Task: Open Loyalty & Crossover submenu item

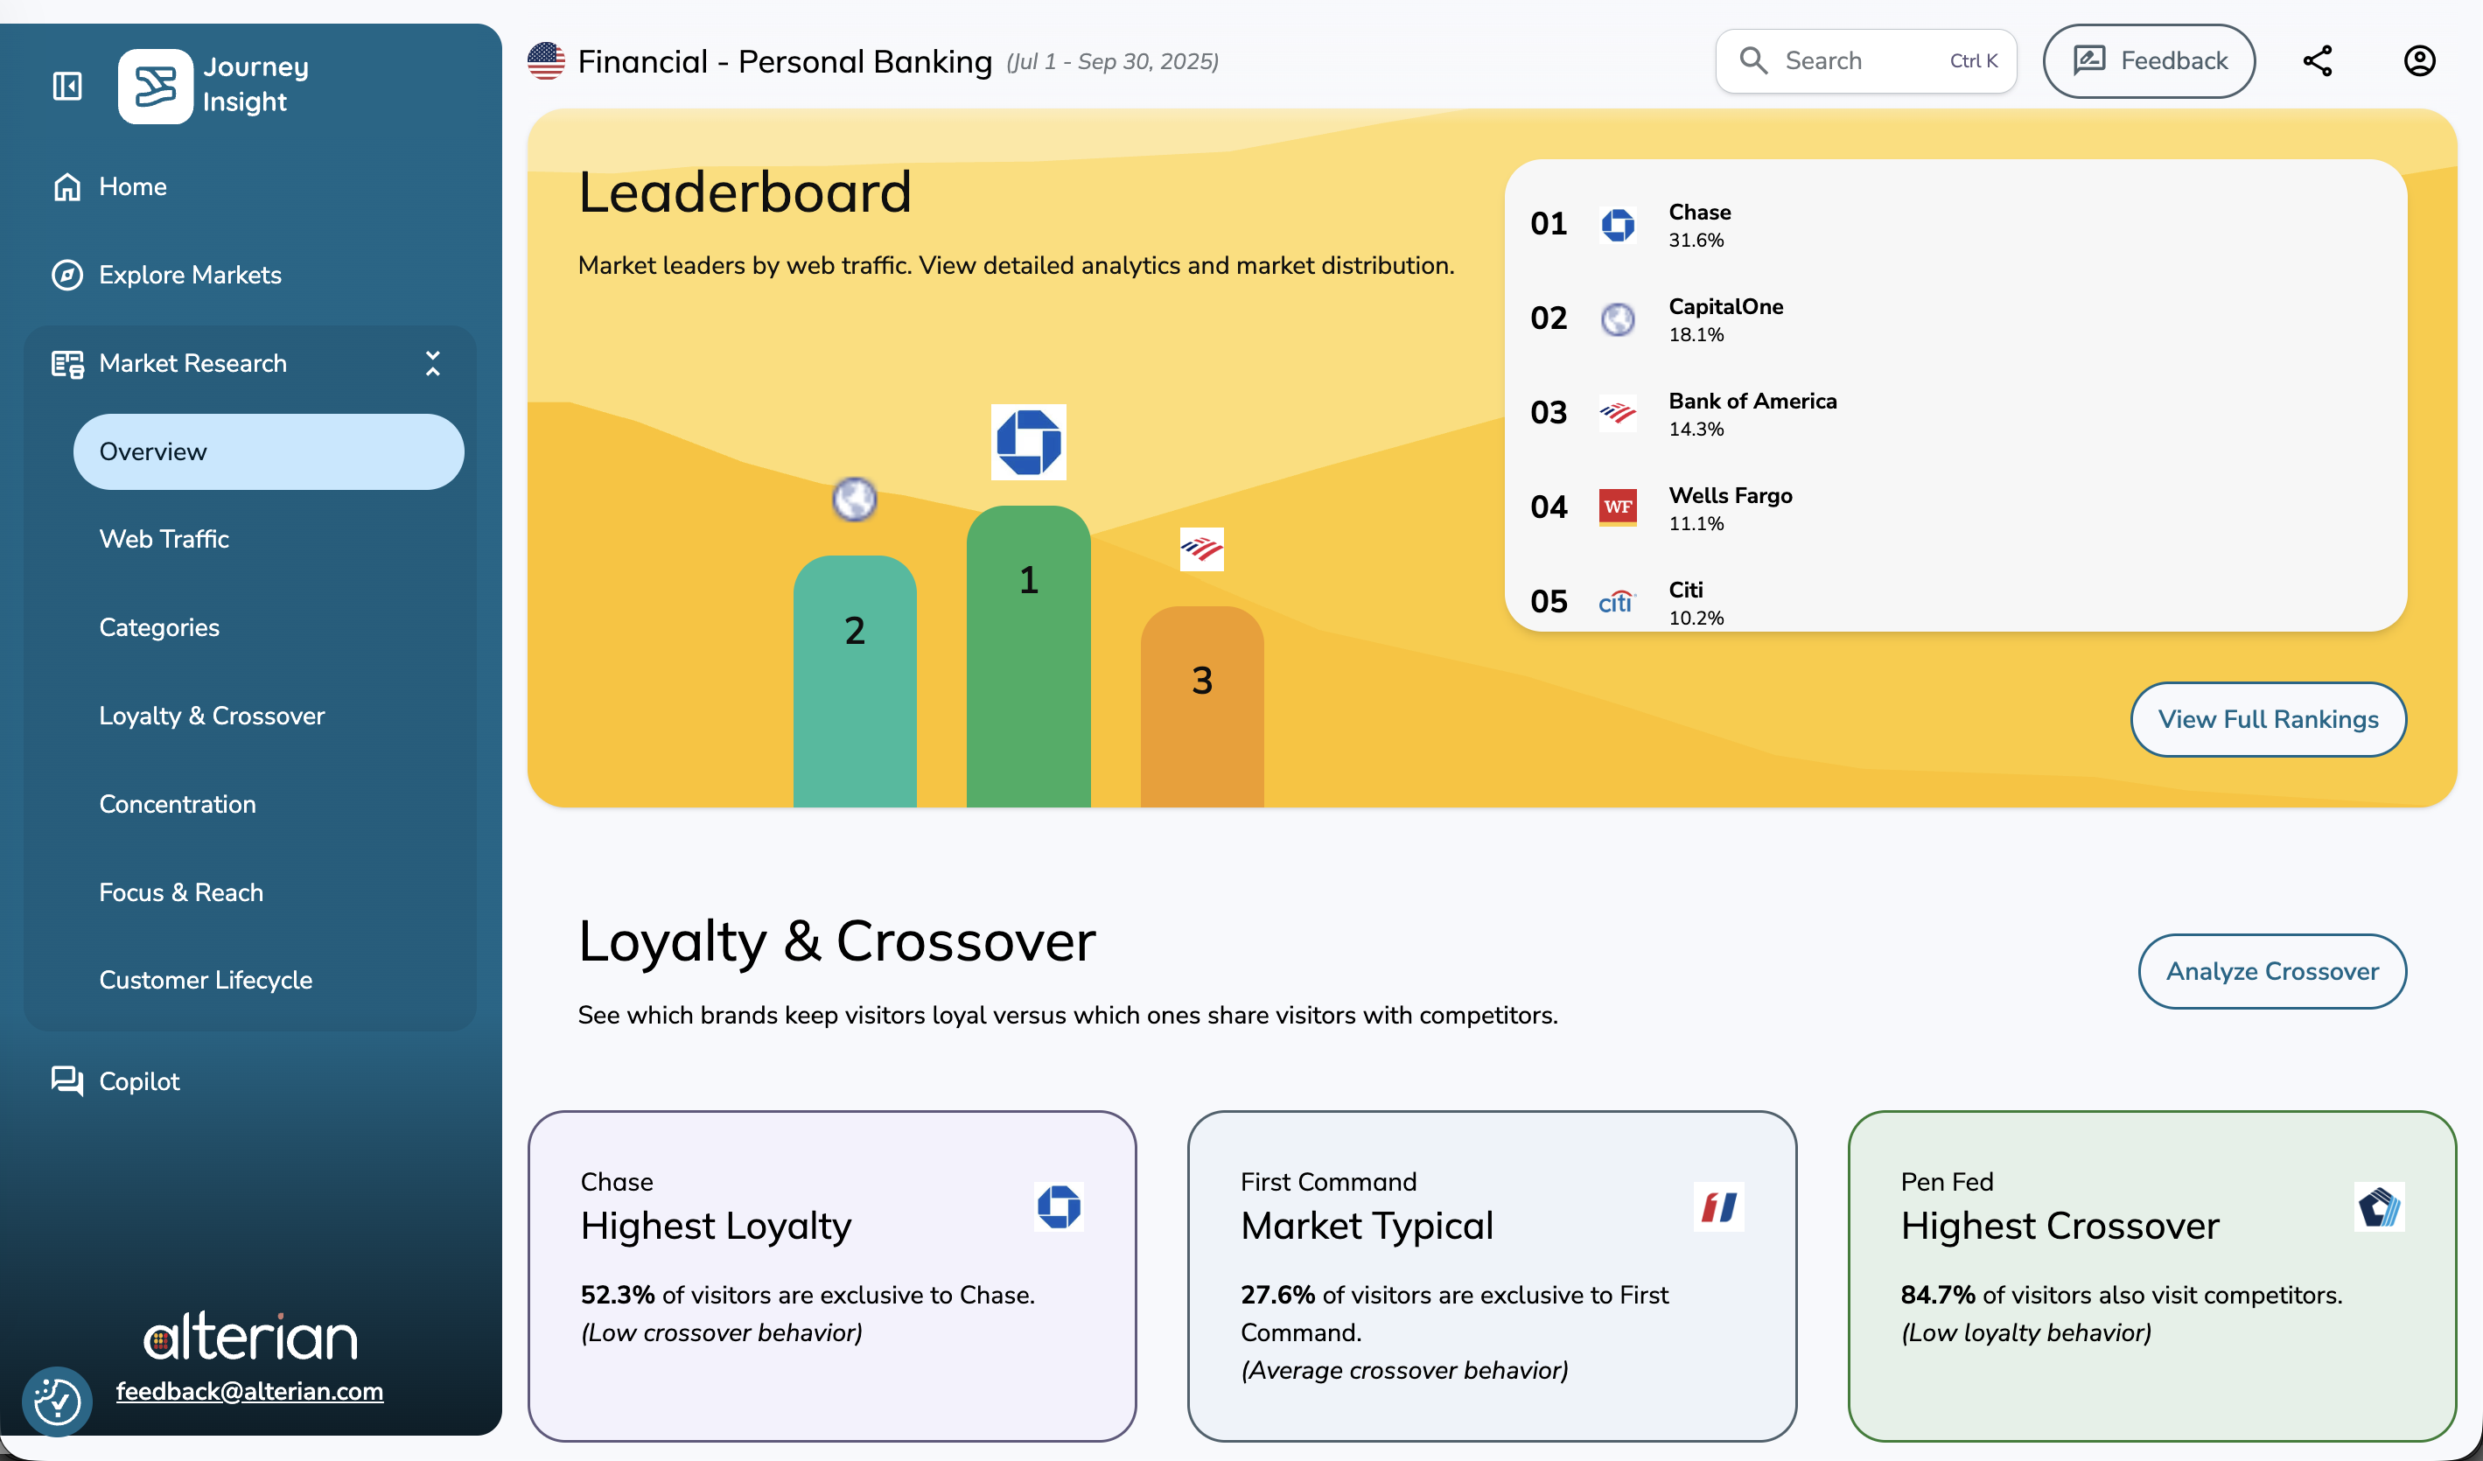Action: point(211,716)
